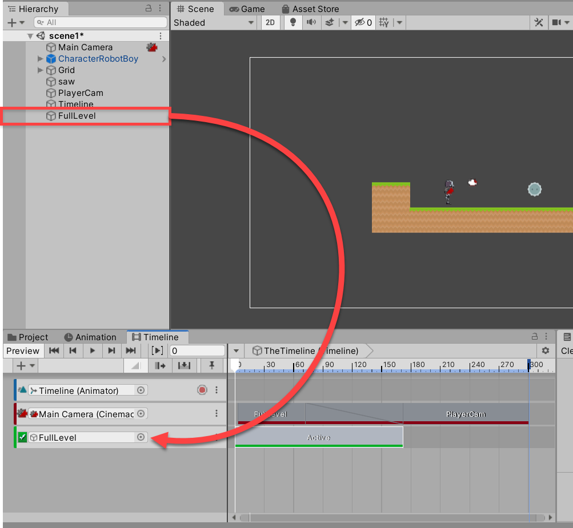Expand the CharacterRobotBoy object children
Screen dimensions: 573x528
pyautogui.click(x=40, y=58)
